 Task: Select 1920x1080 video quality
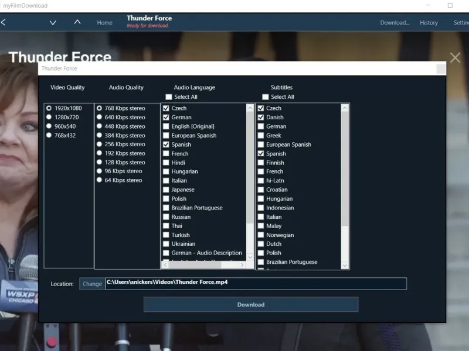coord(49,108)
